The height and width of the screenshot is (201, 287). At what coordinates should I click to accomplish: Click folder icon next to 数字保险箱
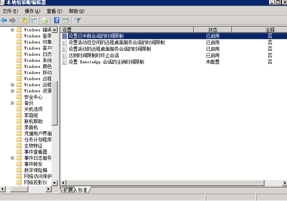pyautogui.click(x=19, y=170)
